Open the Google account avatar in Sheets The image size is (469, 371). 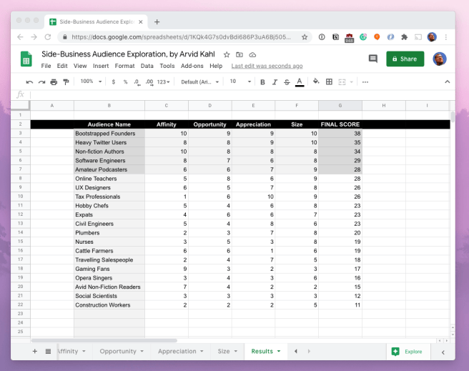point(440,59)
